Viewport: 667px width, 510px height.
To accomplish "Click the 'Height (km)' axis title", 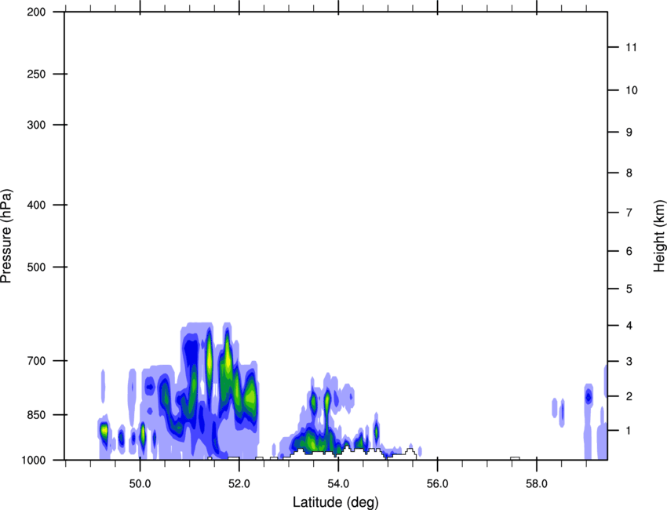I will [x=659, y=236].
